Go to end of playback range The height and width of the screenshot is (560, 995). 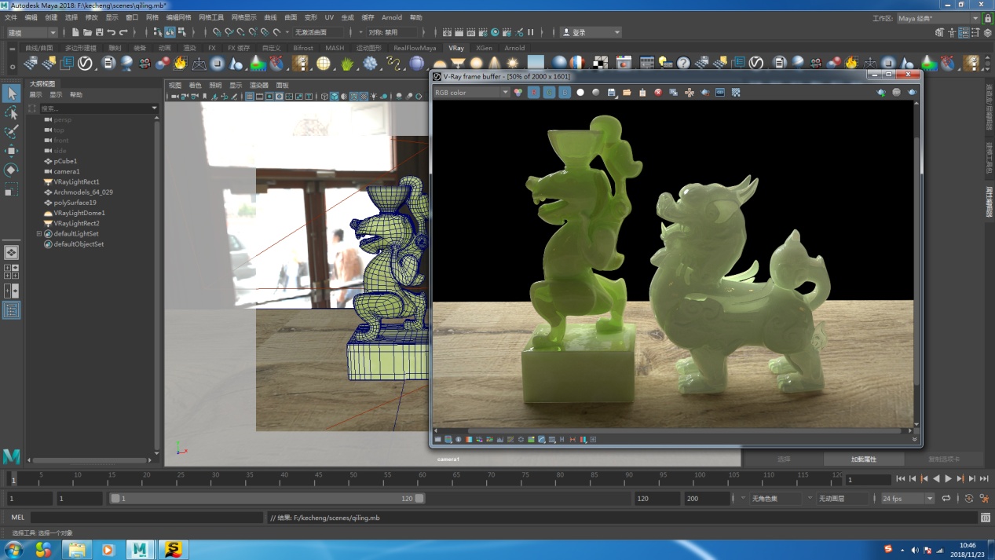pyautogui.click(x=984, y=479)
